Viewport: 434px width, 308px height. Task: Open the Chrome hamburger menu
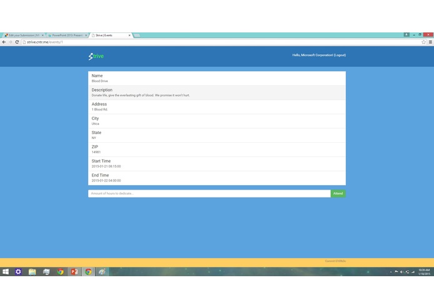430,42
